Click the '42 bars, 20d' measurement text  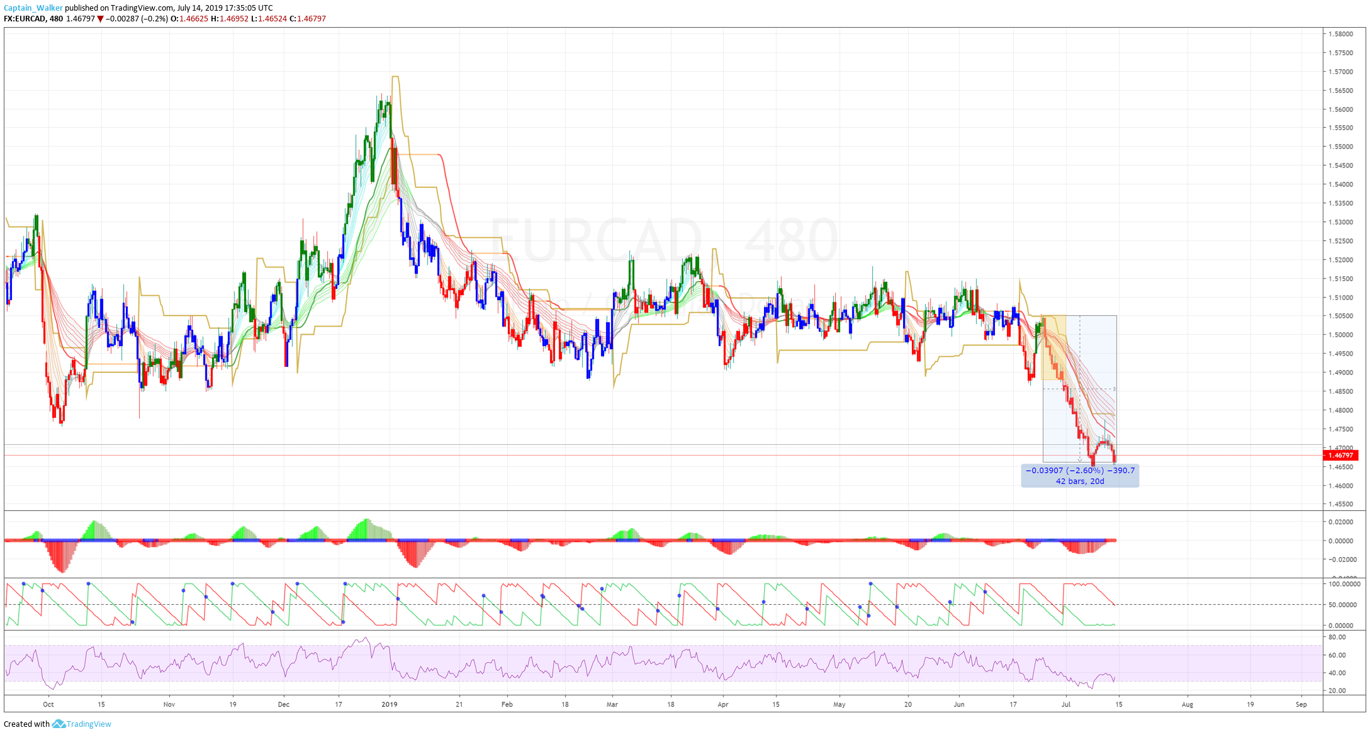coord(1080,481)
